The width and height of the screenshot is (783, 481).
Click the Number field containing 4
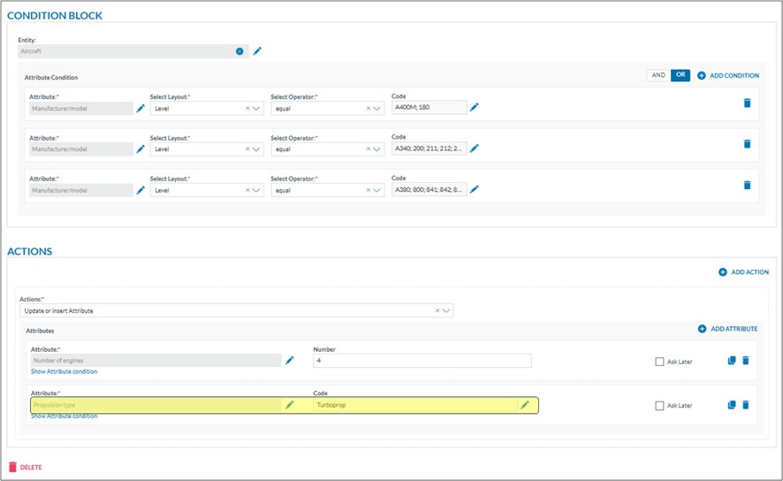[x=422, y=361]
